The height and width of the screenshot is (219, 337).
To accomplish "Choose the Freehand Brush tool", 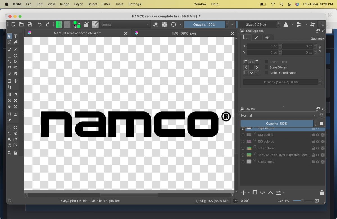I will tap(10, 50).
